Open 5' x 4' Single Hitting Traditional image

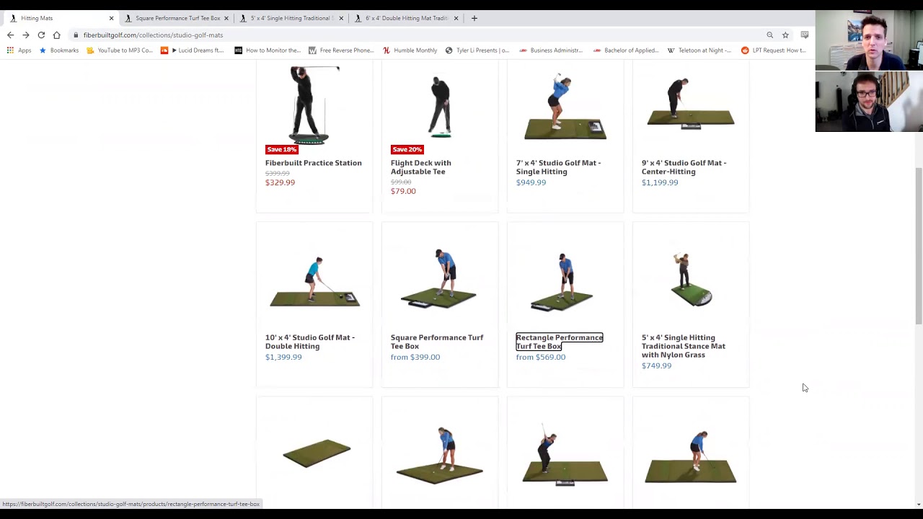point(691,280)
